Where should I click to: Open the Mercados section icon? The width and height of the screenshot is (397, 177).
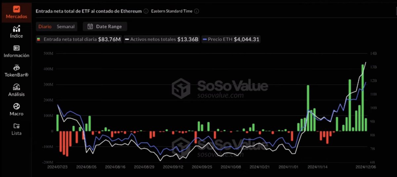(17, 9)
